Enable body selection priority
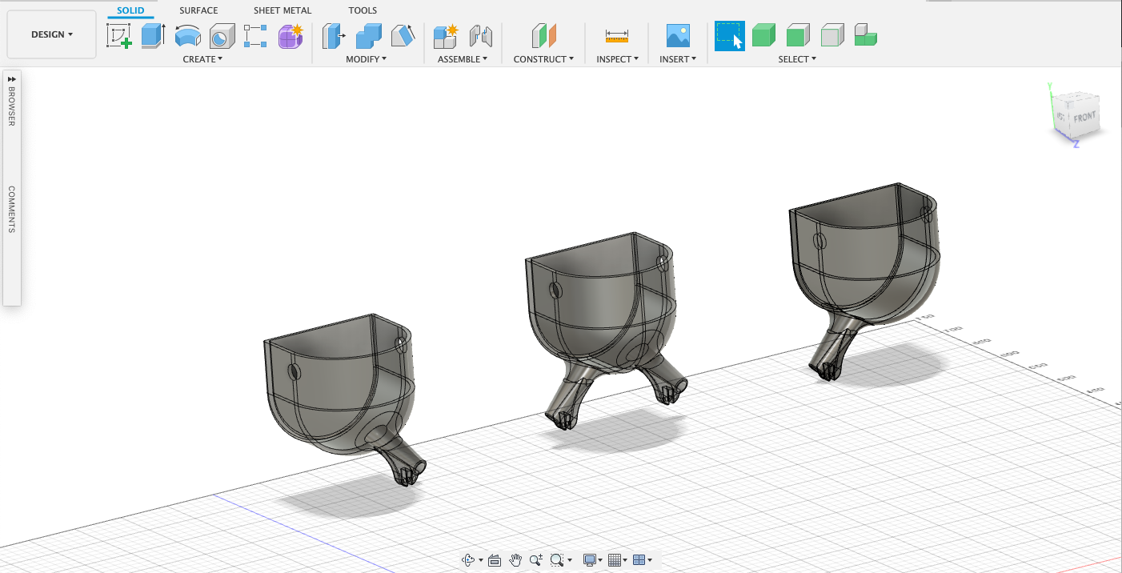The height and width of the screenshot is (573, 1122). [763, 35]
